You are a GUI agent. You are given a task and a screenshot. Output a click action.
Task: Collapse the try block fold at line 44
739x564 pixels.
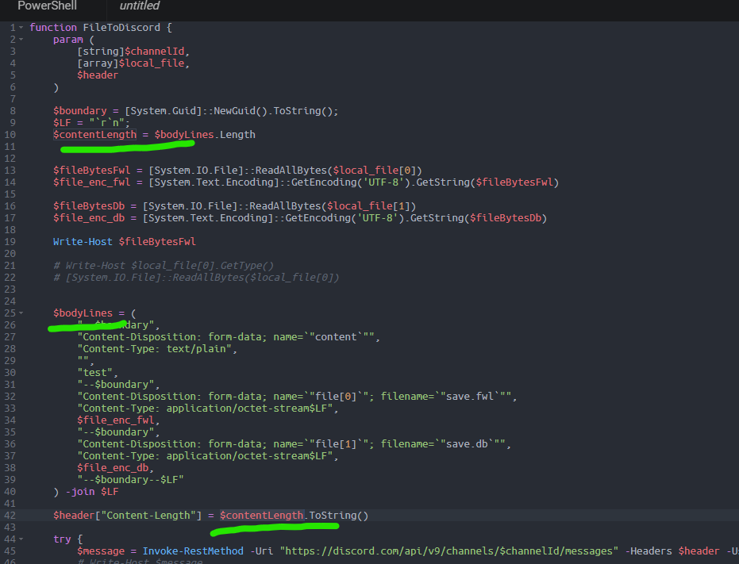point(21,539)
